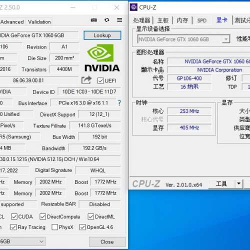The image size is (250, 250).
Task: Click the first Boost 1772 MHz value
Action: point(105,181)
